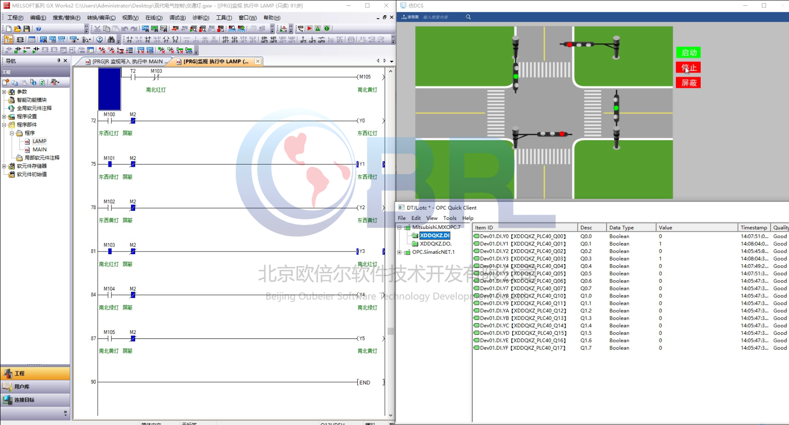Click the red 停止 button
789x425 pixels.
(x=688, y=68)
